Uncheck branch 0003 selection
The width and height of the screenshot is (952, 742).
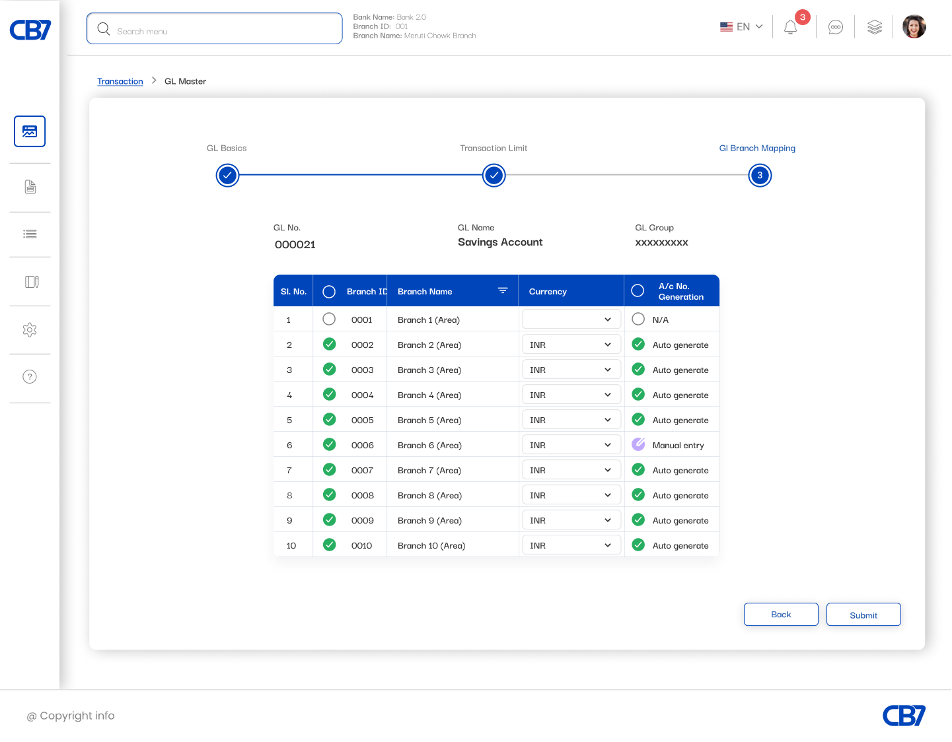tap(329, 369)
